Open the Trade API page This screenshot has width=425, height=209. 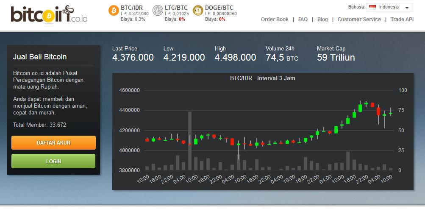click(x=402, y=20)
